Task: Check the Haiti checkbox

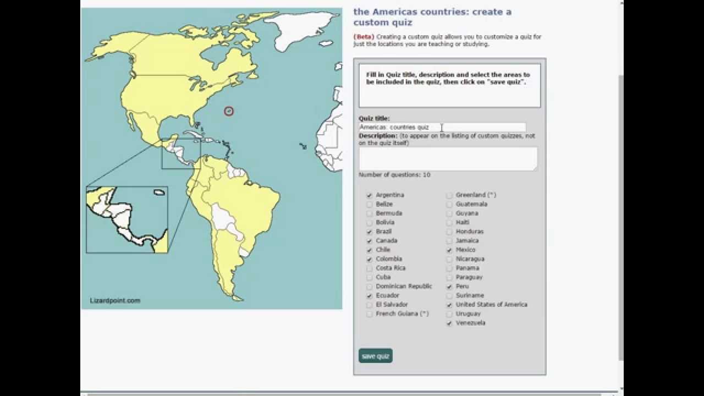Action: (449, 223)
